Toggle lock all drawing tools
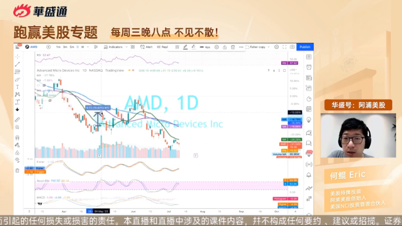The height and width of the screenshot is (226, 402). click(18, 153)
